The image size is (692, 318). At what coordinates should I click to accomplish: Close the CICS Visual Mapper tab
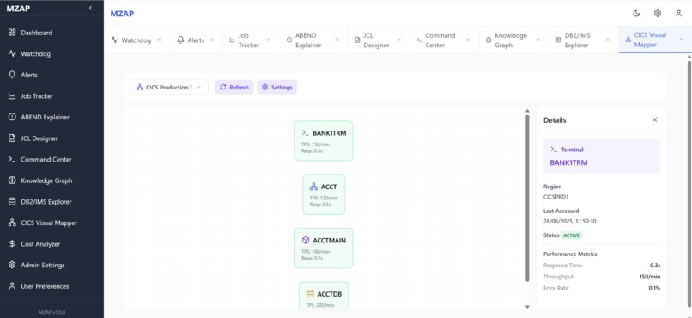coord(681,40)
